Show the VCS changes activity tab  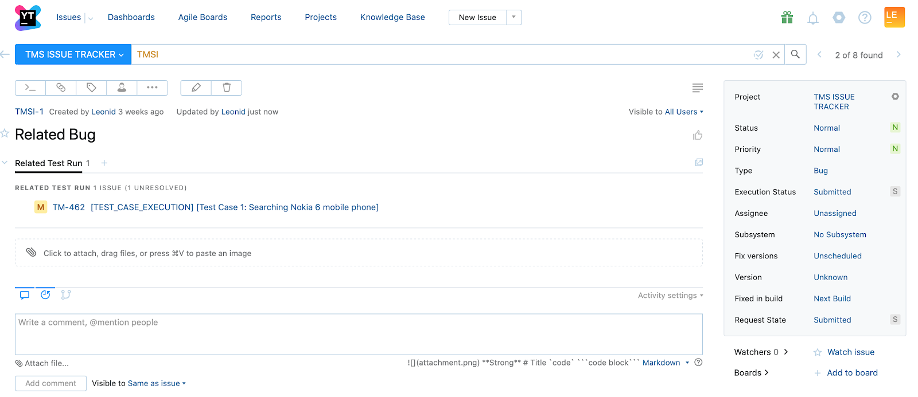coord(66,295)
